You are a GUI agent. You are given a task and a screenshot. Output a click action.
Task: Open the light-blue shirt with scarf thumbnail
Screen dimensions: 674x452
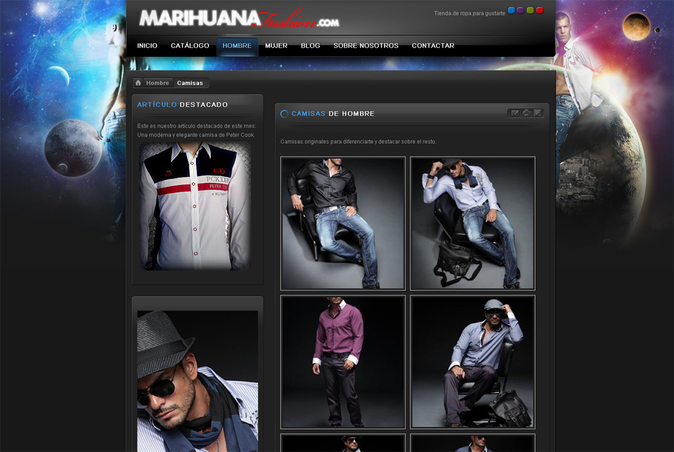coord(472,223)
